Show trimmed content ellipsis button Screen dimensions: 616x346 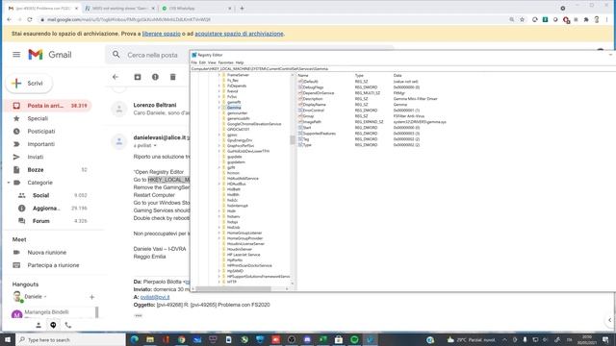pyautogui.click(x=138, y=315)
